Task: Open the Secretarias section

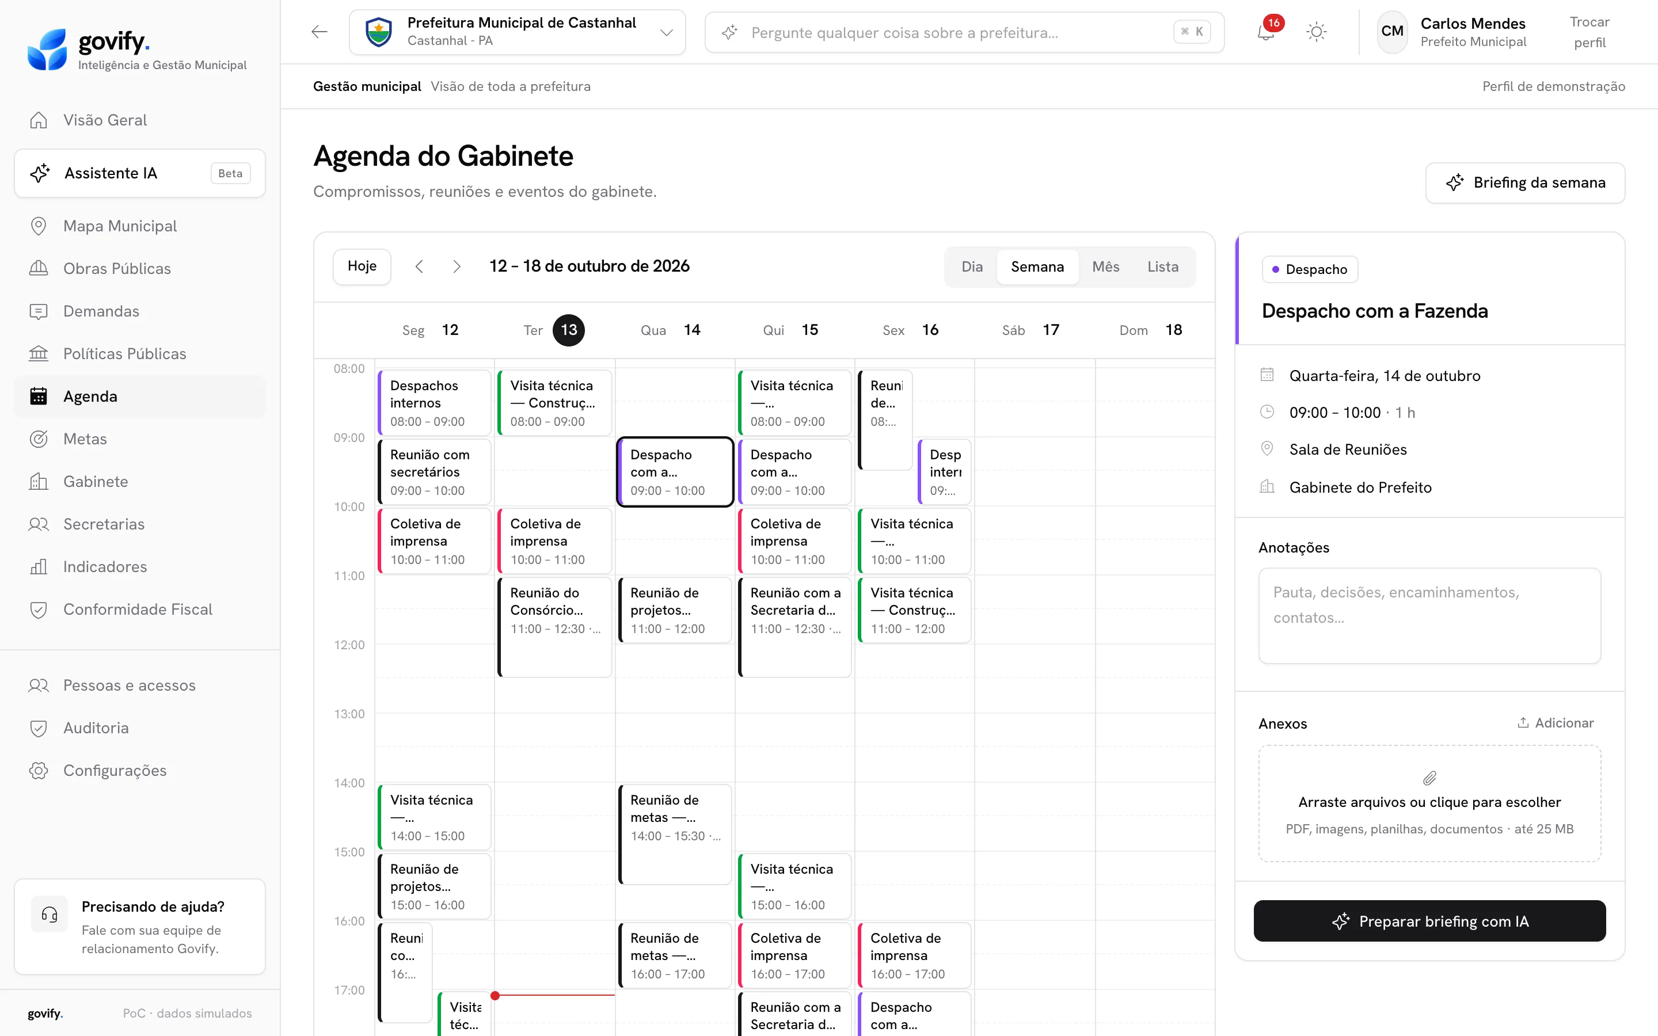Action: tap(140, 524)
